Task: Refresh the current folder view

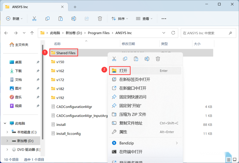Action: pyautogui.click(x=173, y=33)
